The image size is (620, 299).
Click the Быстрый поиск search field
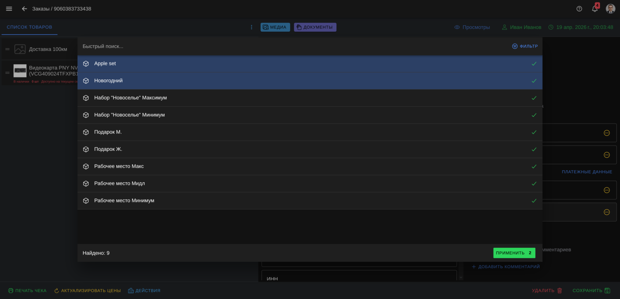click(293, 46)
